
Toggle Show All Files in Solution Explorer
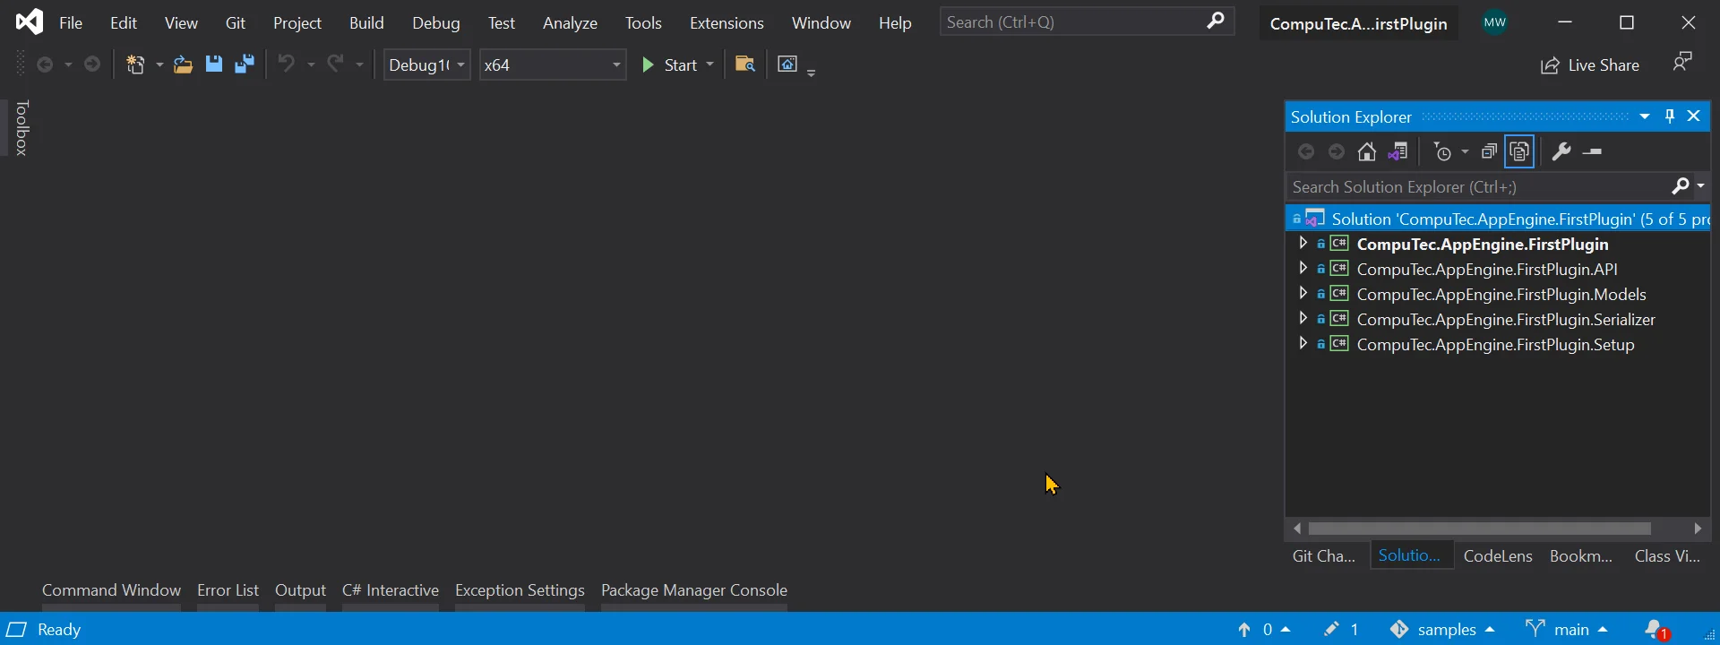1520,152
